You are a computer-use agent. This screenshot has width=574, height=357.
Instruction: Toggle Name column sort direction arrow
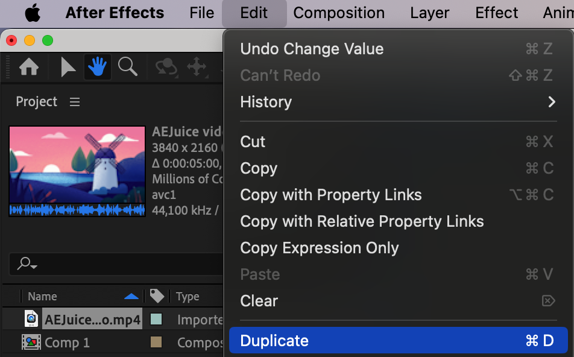pyautogui.click(x=131, y=296)
